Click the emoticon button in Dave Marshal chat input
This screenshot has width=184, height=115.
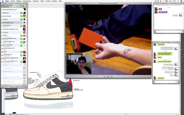[176, 82]
